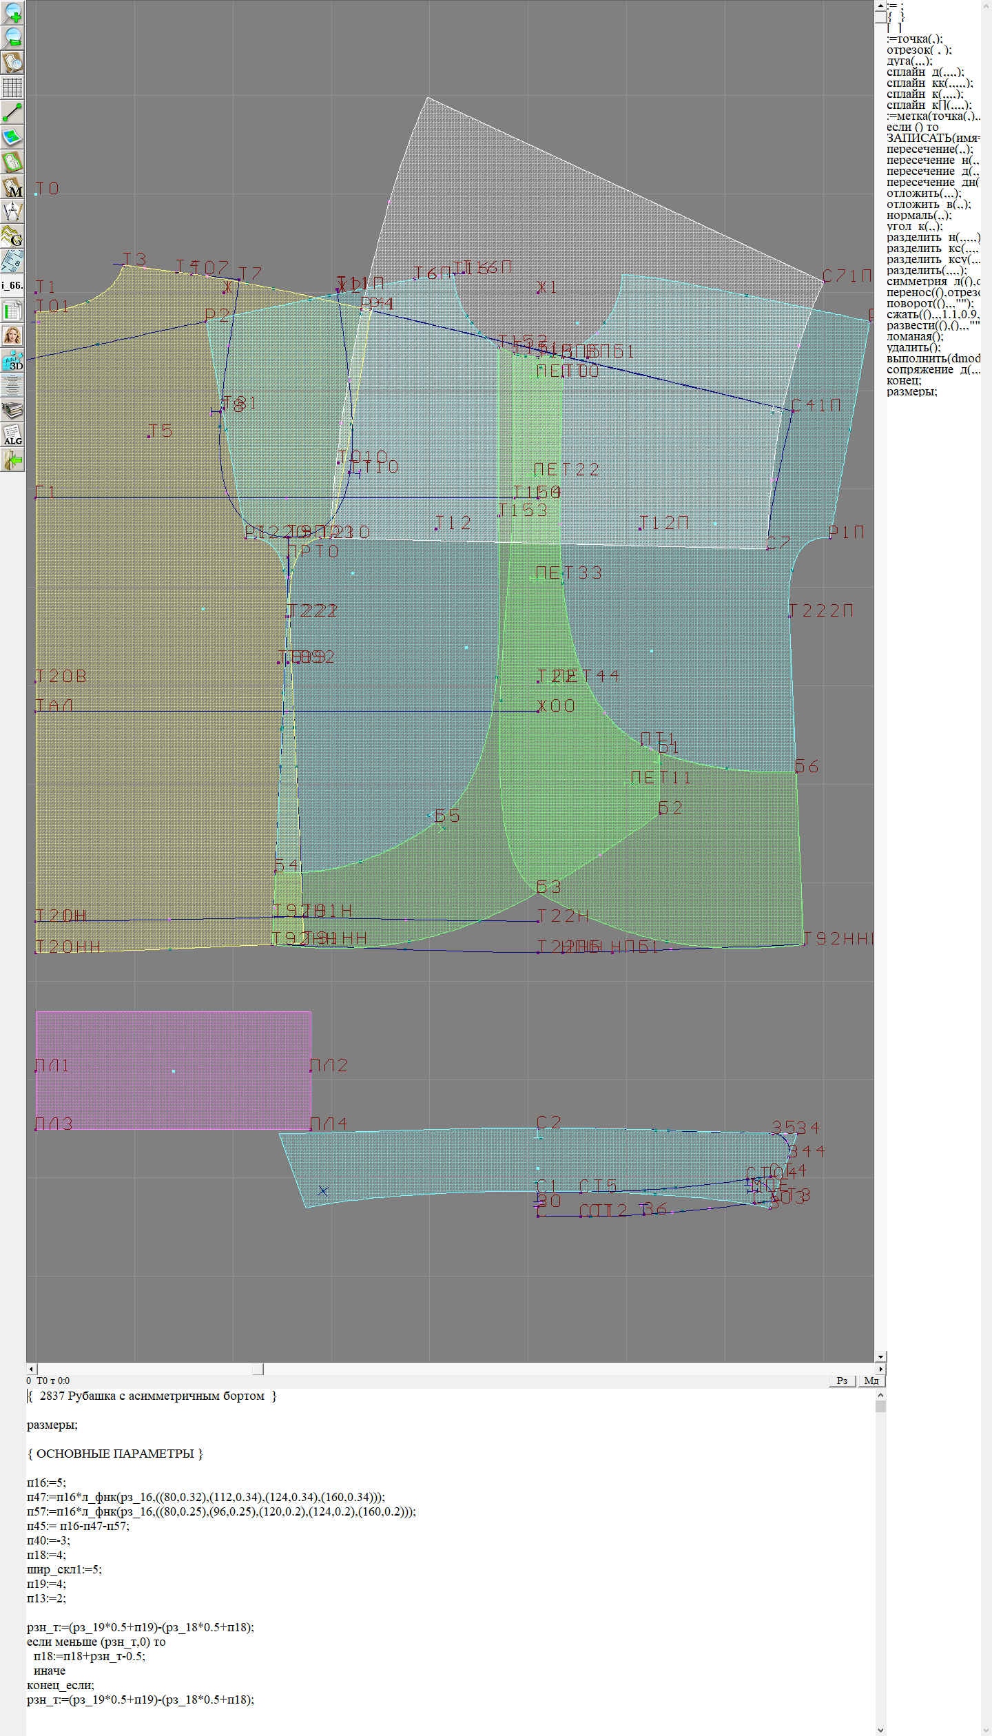Select 'пересечение(.,);' in the command list
This screenshot has width=992, height=1736.
coord(929,149)
